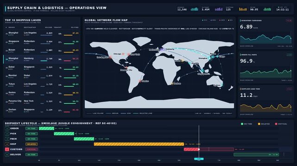
Task: Click the Delayed yellow legend swatch
Action: 259,124
